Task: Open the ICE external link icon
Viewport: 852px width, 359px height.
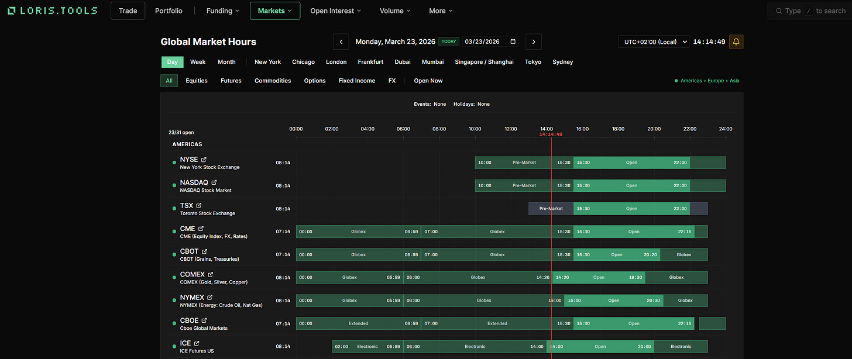Action: coord(197,343)
